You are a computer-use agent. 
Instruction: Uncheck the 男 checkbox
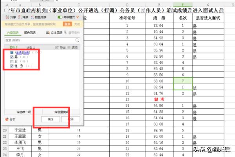pyautogui.click(x=12, y=57)
